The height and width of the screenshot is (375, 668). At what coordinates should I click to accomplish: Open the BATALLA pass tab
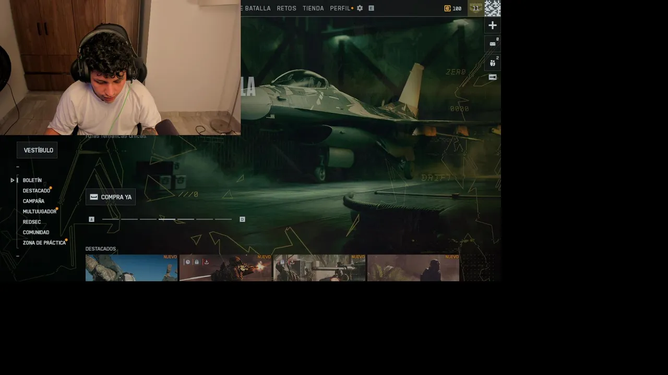255,8
